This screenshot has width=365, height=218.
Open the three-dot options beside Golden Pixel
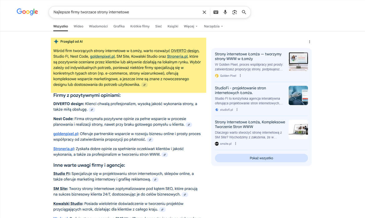click(240, 76)
